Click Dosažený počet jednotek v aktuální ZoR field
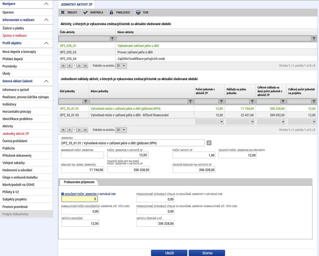This screenshot has height=256, width=319. [x=79, y=199]
